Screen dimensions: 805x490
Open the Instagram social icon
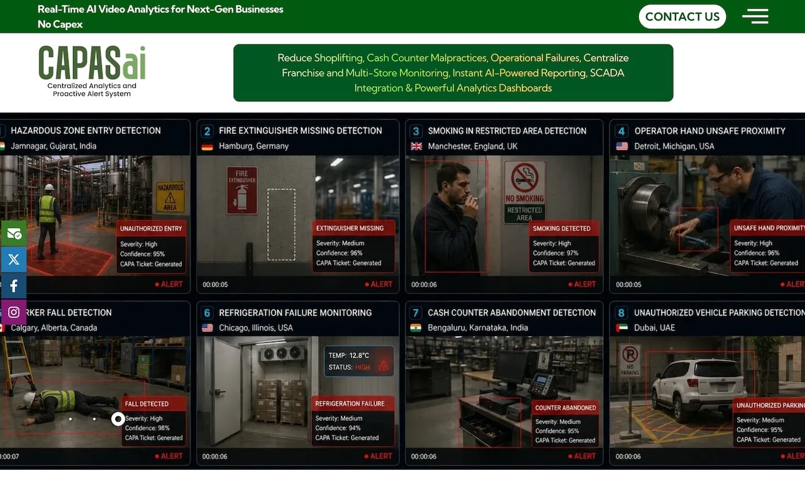click(13, 312)
